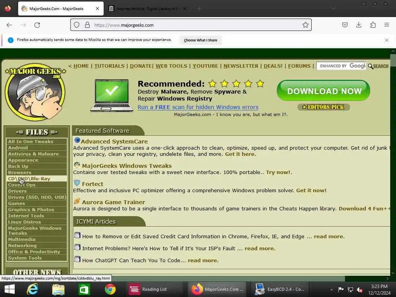Click the SEARCH magnifier button

pyautogui.click(x=378, y=66)
